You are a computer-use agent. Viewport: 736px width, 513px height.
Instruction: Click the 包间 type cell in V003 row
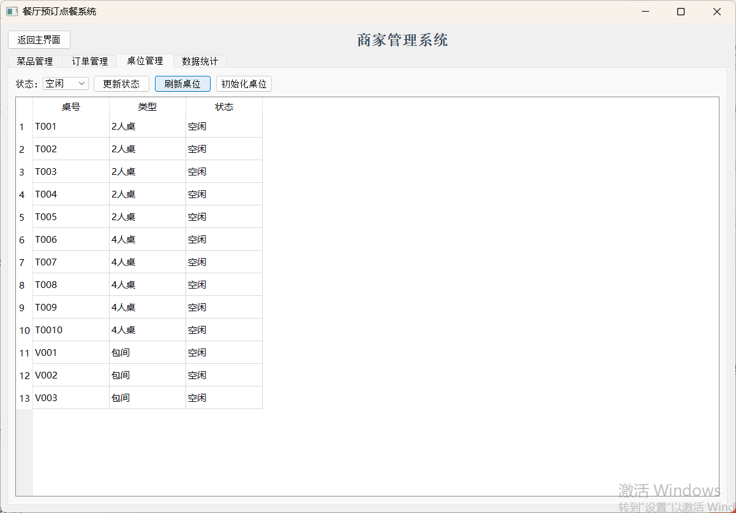[148, 398]
